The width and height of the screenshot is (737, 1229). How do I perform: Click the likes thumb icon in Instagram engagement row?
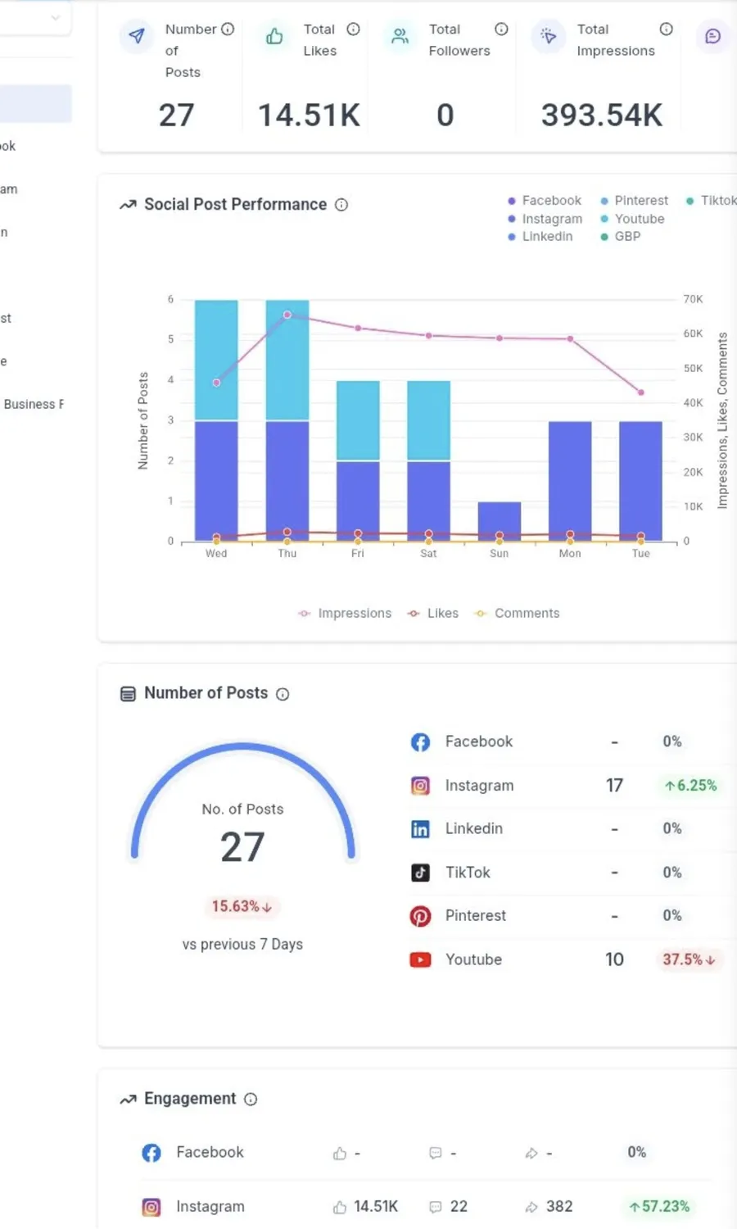tap(340, 1207)
